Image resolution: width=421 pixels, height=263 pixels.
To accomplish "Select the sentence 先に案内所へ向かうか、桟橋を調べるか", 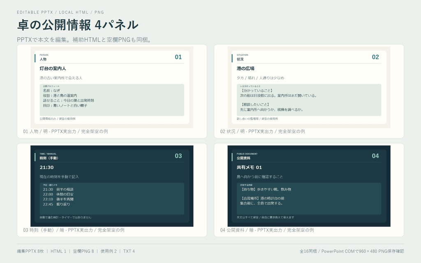I will point(271,109).
